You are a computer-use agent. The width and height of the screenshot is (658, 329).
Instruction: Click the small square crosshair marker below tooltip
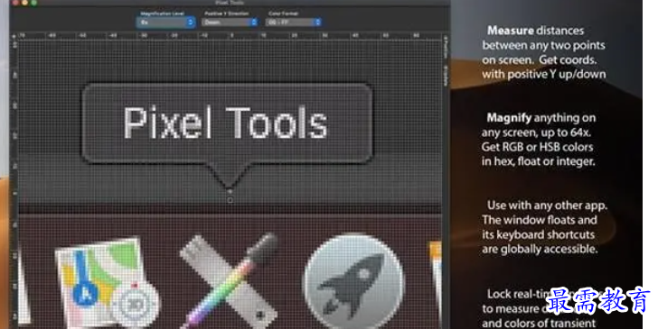230,200
